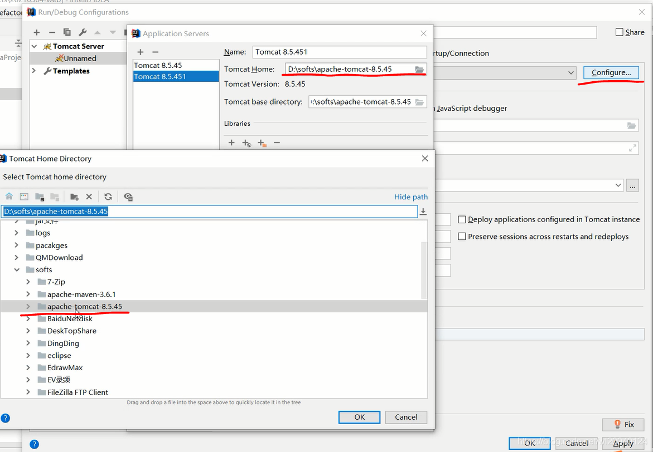Click Apply in Run/Debug Configurations
The width and height of the screenshot is (653, 452).
pyautogui.click(x=623, y=443)
